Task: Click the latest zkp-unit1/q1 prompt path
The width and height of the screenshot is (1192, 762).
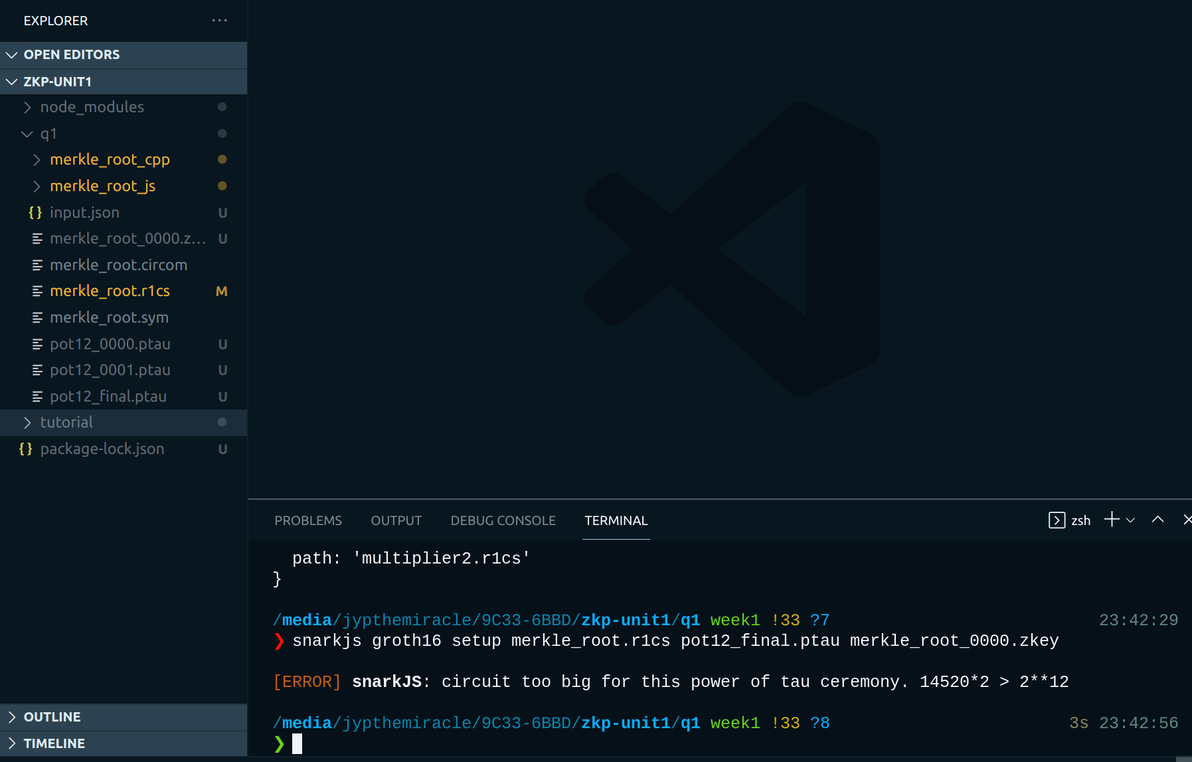Action: click(487, 724)
